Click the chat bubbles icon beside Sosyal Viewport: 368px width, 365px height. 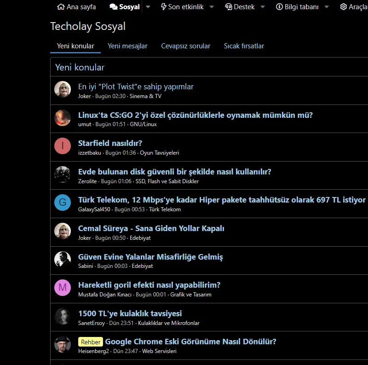pyautogui.click(x=114, y=7)
